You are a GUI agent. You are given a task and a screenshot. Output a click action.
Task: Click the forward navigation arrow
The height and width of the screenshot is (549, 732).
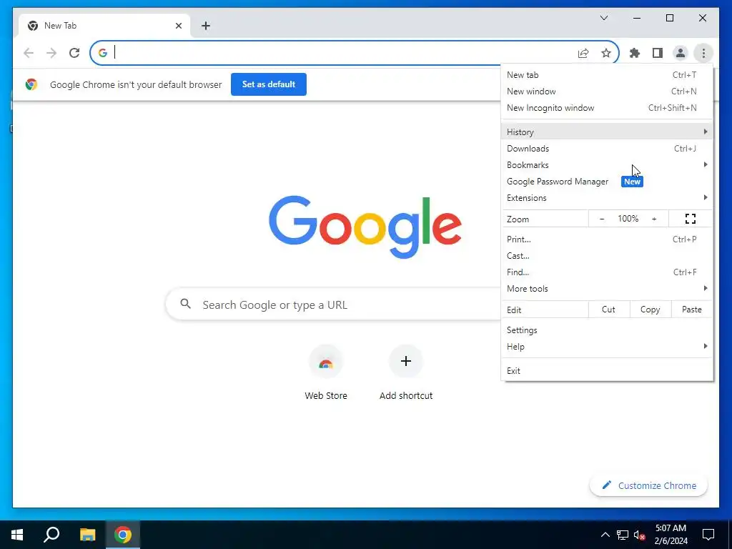point(51,53)
